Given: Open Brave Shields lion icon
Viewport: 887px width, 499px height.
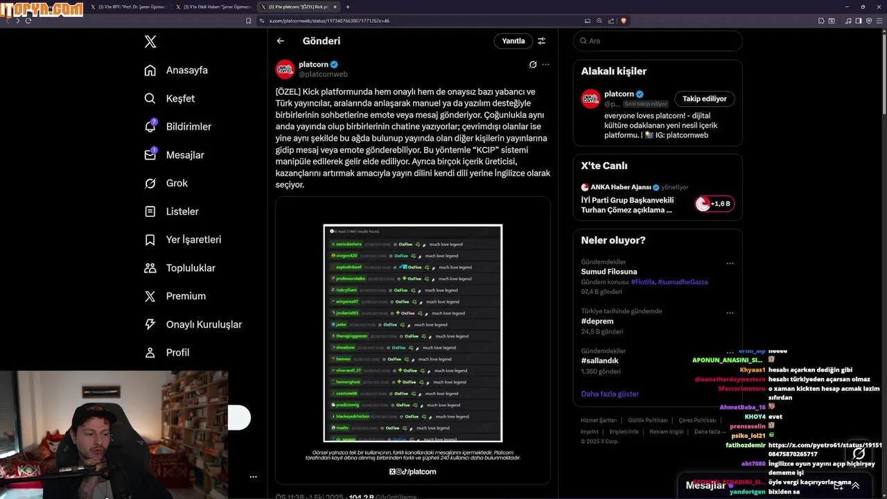Looking at the screenshot, I should tap(624, 21).
